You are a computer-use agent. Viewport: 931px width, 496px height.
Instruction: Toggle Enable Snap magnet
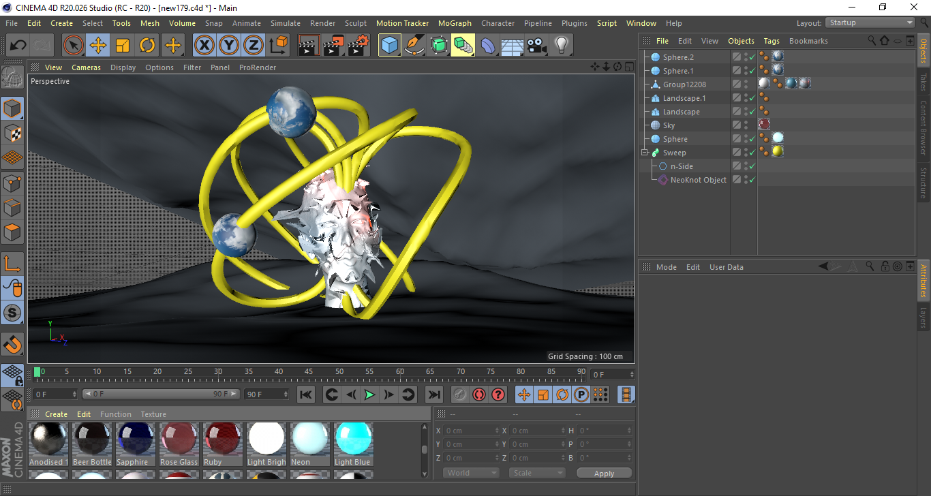pyautogui.click(x=13, y=344)
